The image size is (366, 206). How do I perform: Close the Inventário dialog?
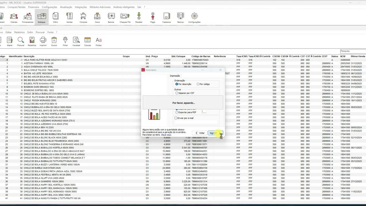220,70
